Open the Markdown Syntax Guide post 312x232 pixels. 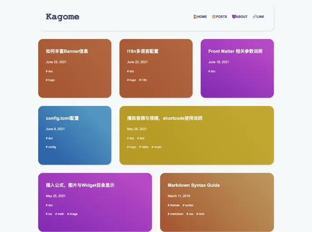coord(194,185)
